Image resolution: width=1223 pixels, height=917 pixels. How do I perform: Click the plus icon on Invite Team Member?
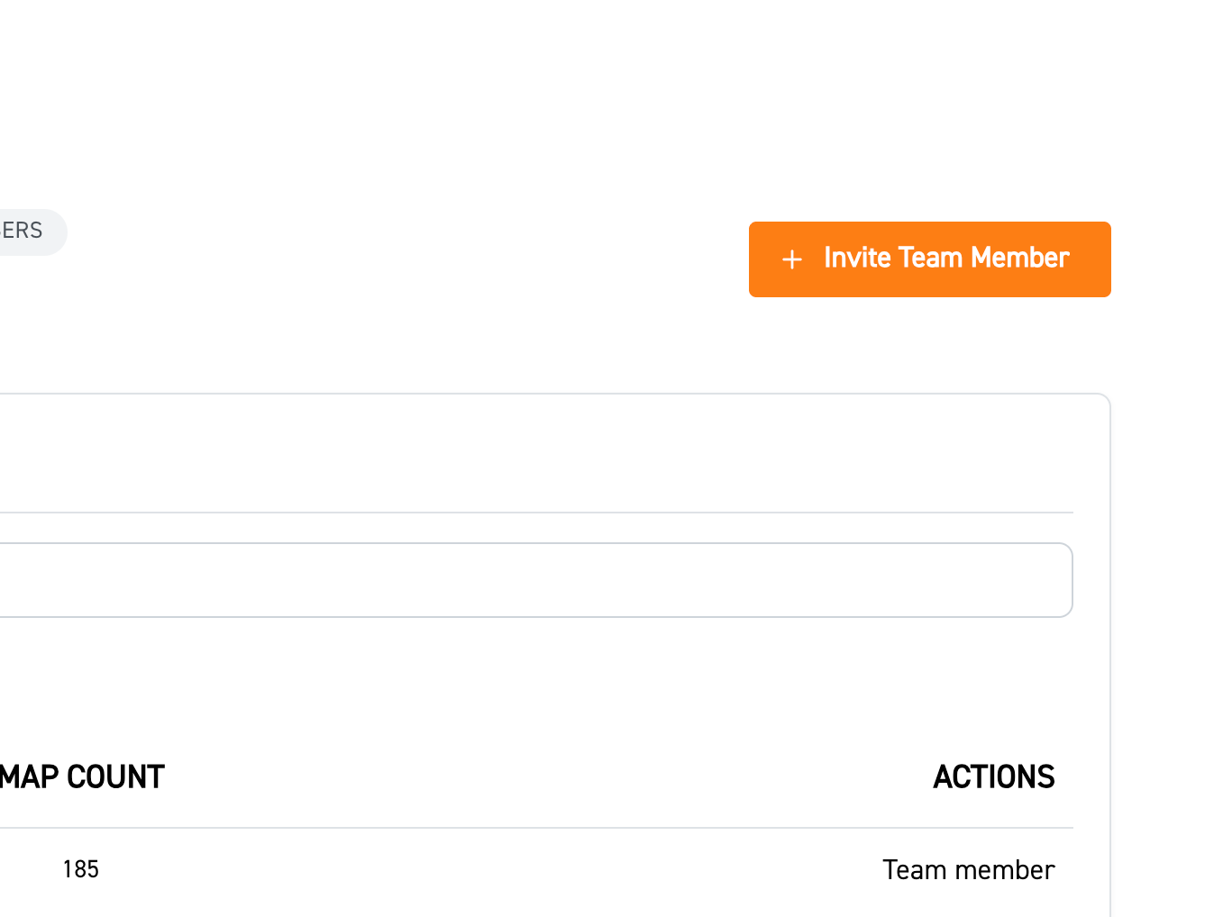click(x=791, y=259)
